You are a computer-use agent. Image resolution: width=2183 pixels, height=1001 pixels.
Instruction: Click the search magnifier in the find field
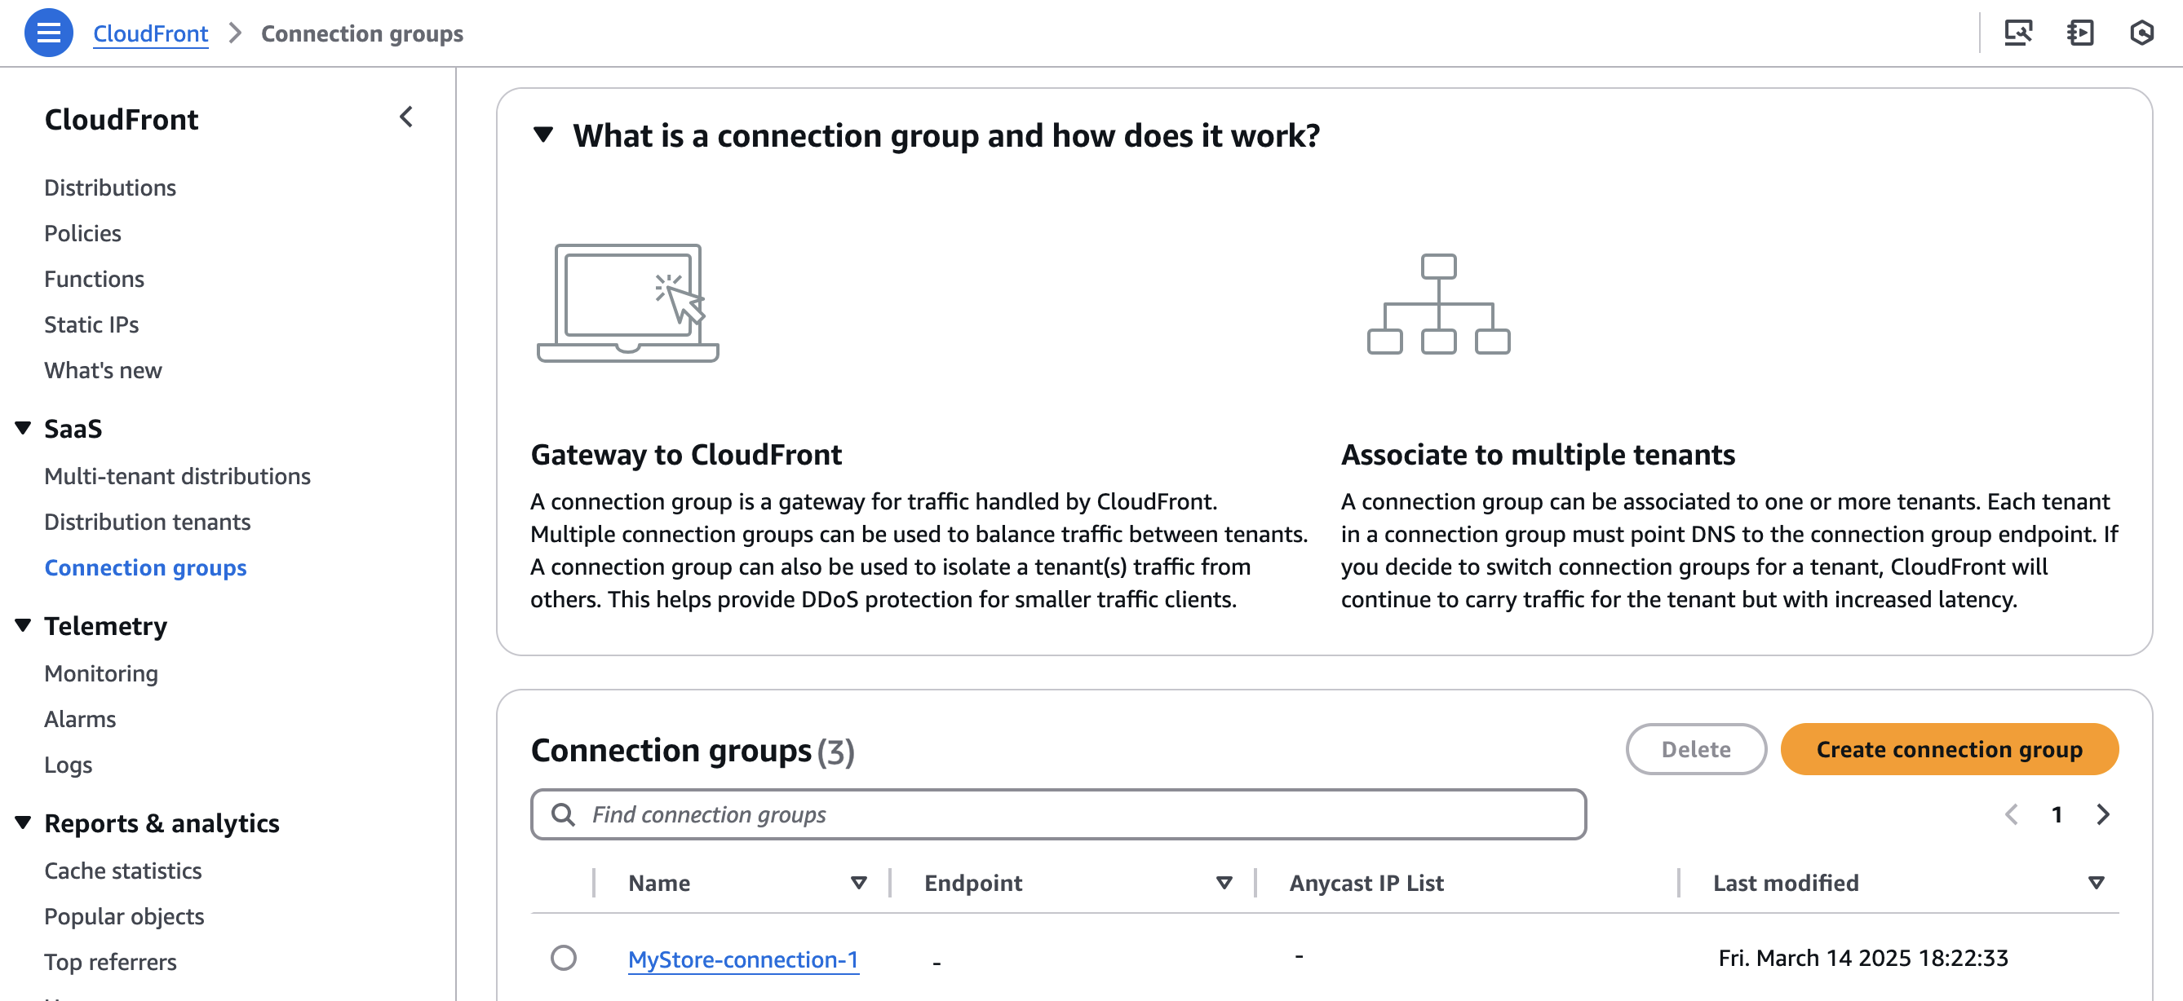point(563,814)
